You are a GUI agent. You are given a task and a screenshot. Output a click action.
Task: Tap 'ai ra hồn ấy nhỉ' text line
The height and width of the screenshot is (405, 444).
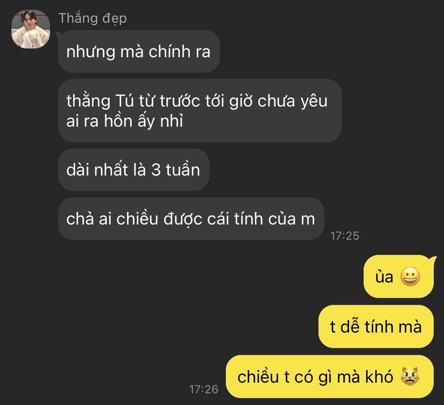pyautogui.click(x=124, y=121)
